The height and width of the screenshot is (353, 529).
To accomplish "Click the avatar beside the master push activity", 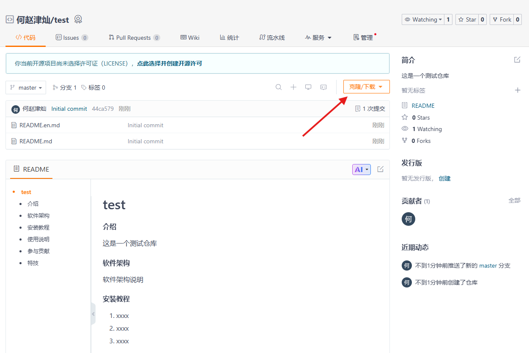I will coord(407,265).
